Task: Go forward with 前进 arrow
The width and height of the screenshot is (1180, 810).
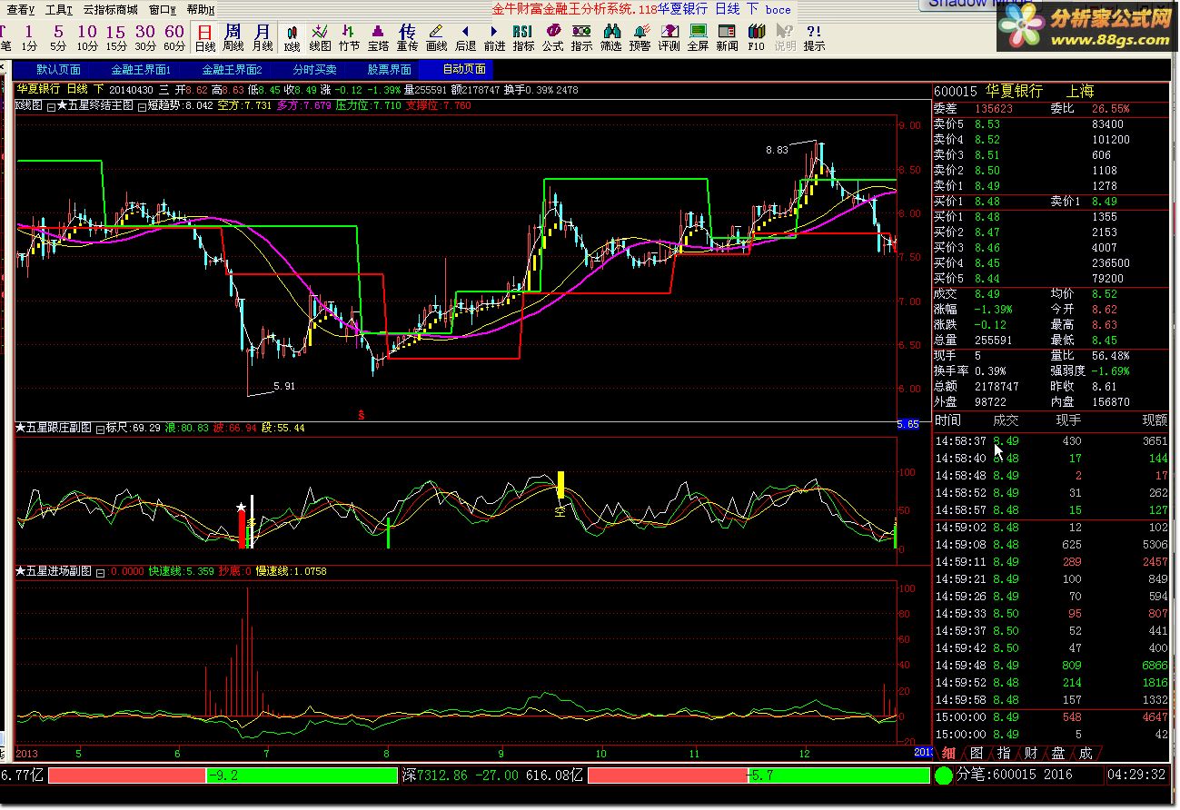Action: pyautogui.click(x=494, y=37)
